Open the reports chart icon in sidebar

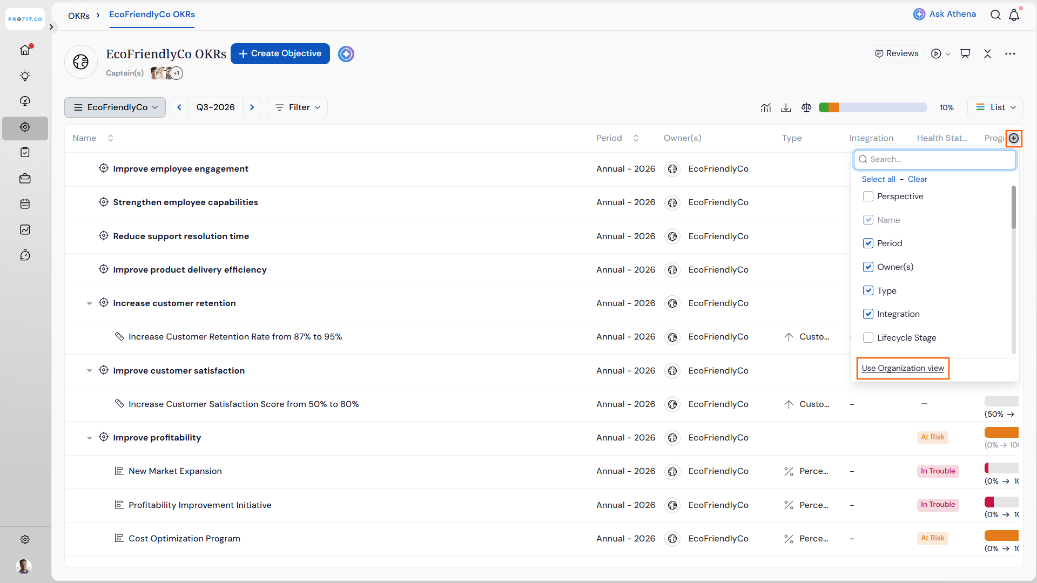(25, 230)
